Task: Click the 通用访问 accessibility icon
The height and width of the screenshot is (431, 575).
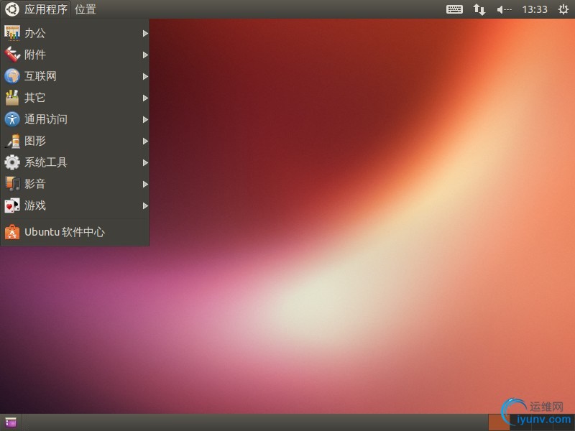Action: pos(12,119)
